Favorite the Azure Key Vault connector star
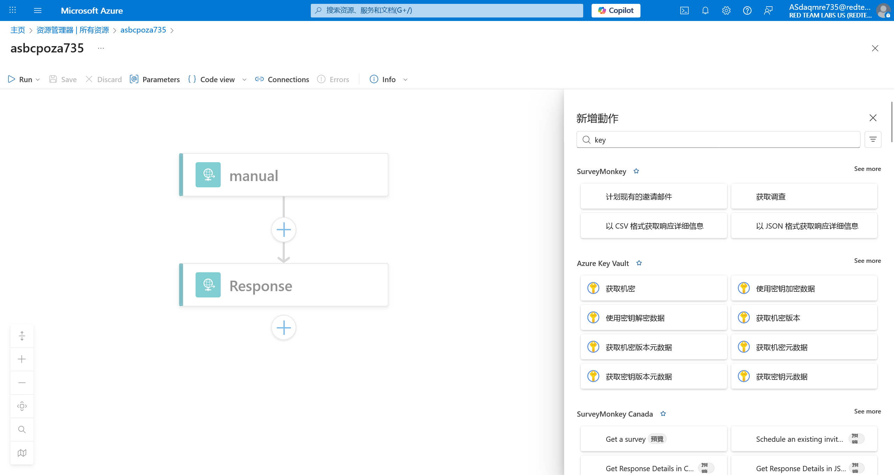 click(x=639, y=263)
